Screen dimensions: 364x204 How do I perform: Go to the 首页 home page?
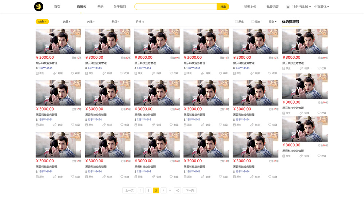click(58, 7)
